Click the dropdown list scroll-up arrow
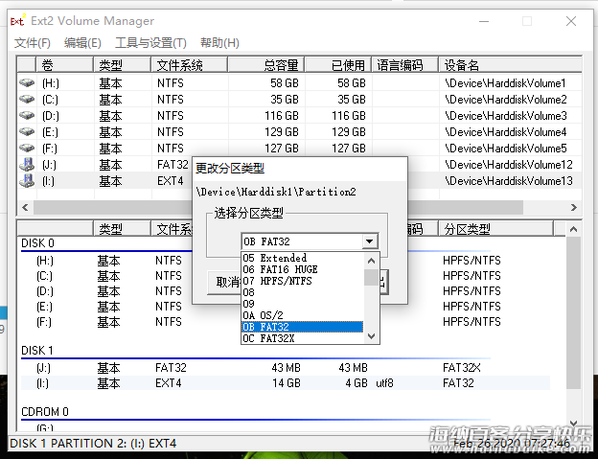Image resolution: width=598 pixels, height=459 pixels. point(371,261)
